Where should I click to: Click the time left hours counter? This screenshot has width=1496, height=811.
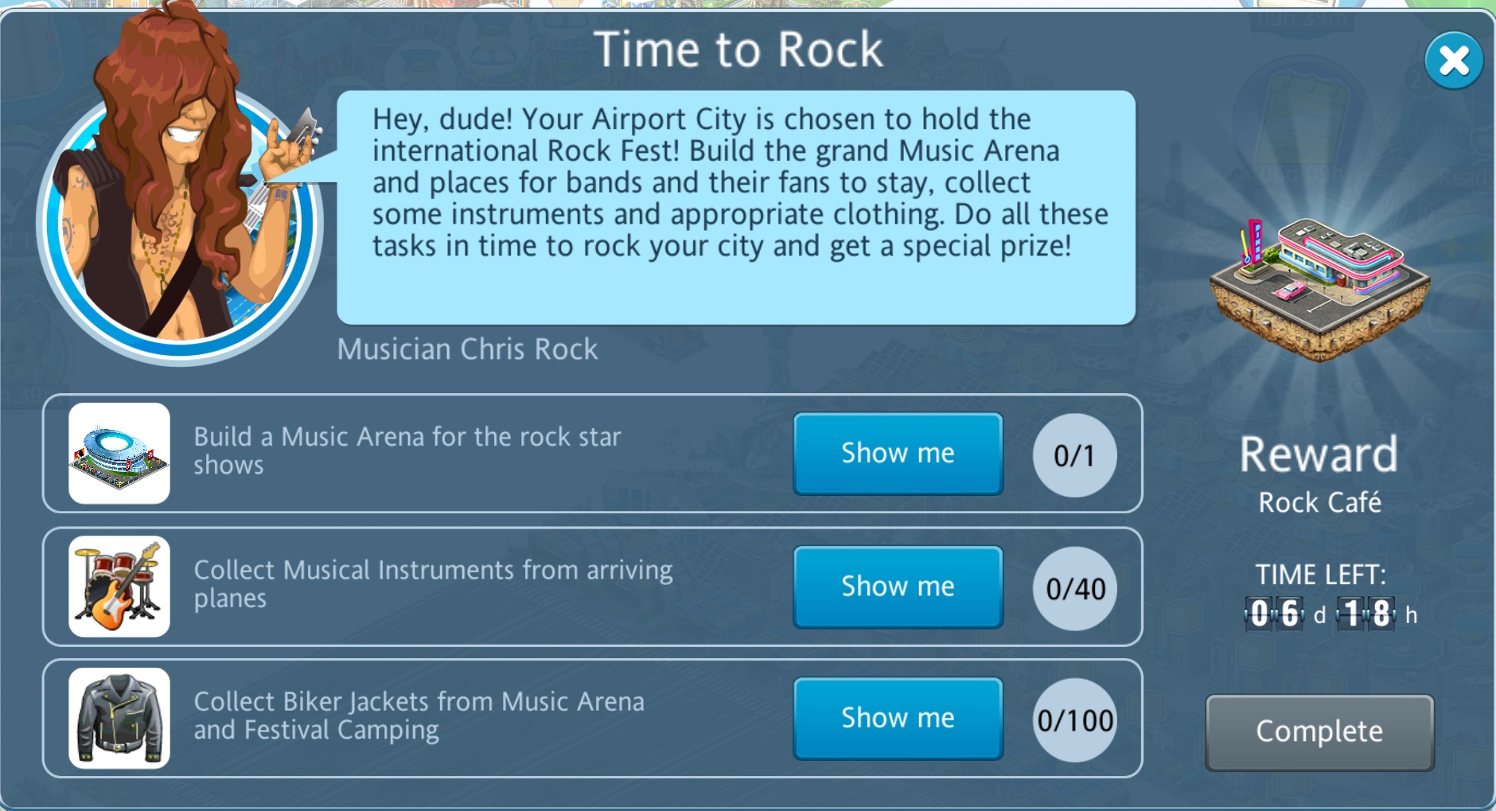(x=1366, y=614)
